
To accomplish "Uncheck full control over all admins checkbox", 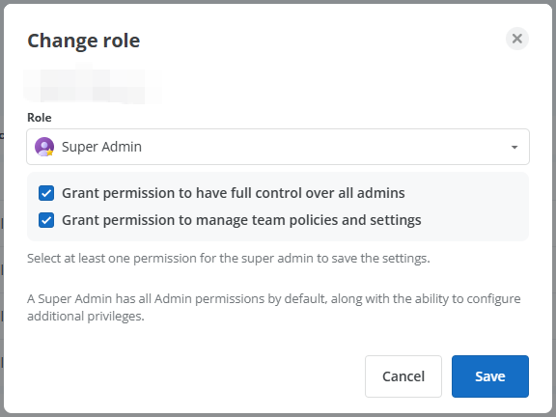I will (46, 193).
